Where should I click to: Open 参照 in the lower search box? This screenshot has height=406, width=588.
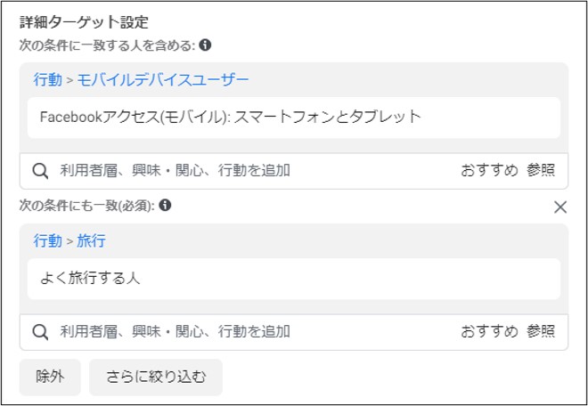tap(541, 332)
